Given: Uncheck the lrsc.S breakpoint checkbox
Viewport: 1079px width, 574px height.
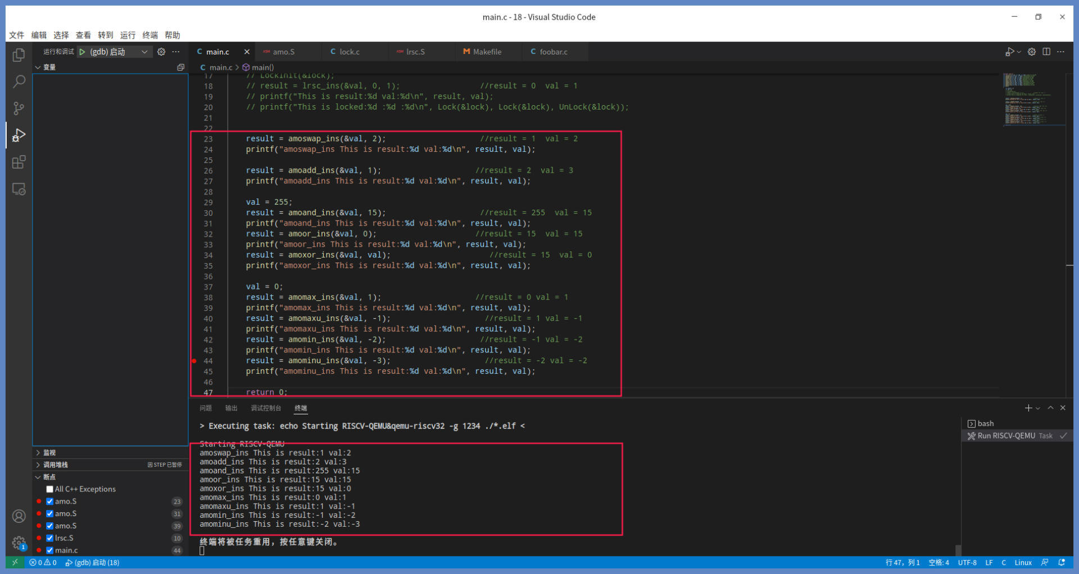Looking at the screenshot, I should [50, 538].
